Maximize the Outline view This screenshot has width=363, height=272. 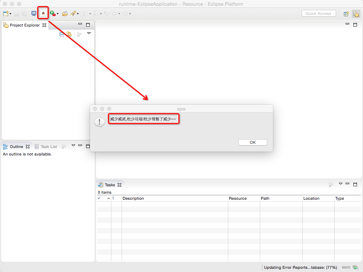88,146
